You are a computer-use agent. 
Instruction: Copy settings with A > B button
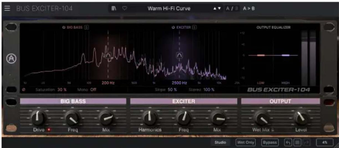[249, 9]
